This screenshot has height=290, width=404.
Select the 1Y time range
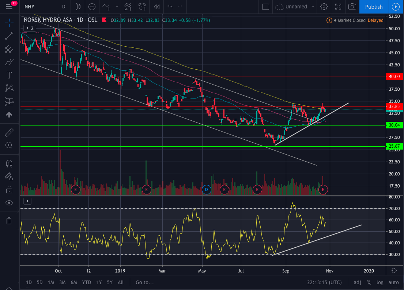(99, 282)
